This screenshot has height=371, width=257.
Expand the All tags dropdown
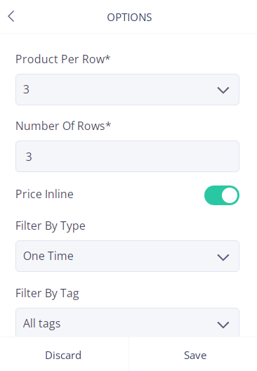coord(127,323)
